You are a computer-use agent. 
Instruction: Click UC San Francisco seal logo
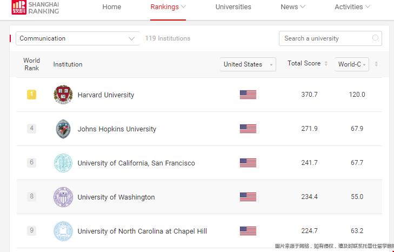tap(63, 163)
